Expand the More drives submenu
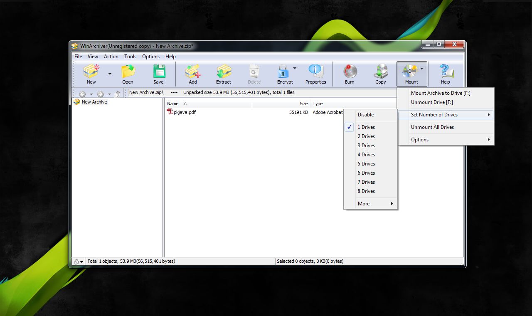This screenshot has height=316, width=532. (370, 204)
